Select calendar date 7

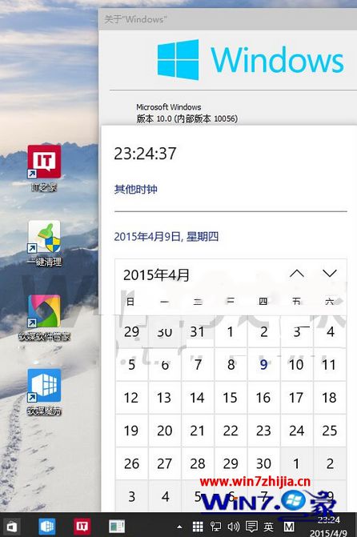(198, 364)
